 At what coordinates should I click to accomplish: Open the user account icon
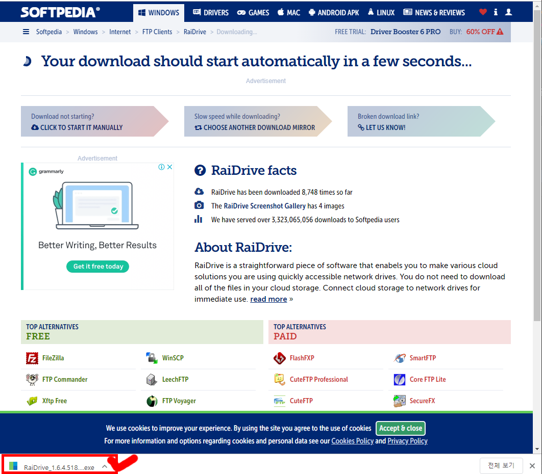pos(508,12)
